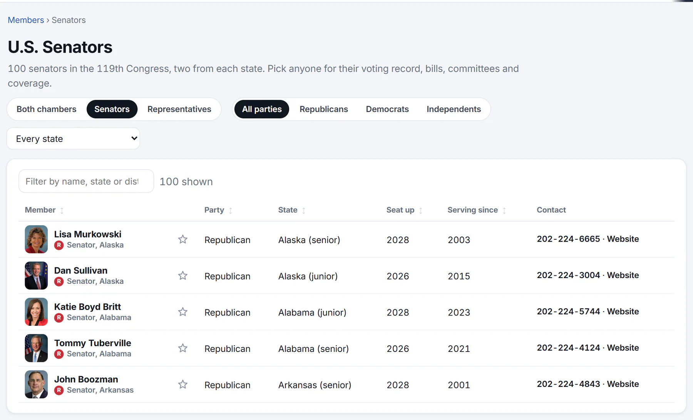This screenshot has height=420, width=693.
Task: Visit Katie Boyd Britt's Website link
Action: [623, 311]
